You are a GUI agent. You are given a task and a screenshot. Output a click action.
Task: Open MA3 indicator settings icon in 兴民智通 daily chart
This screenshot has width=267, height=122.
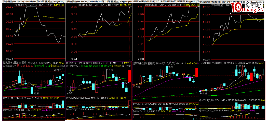pyautogui.click(x=225, y=63)
